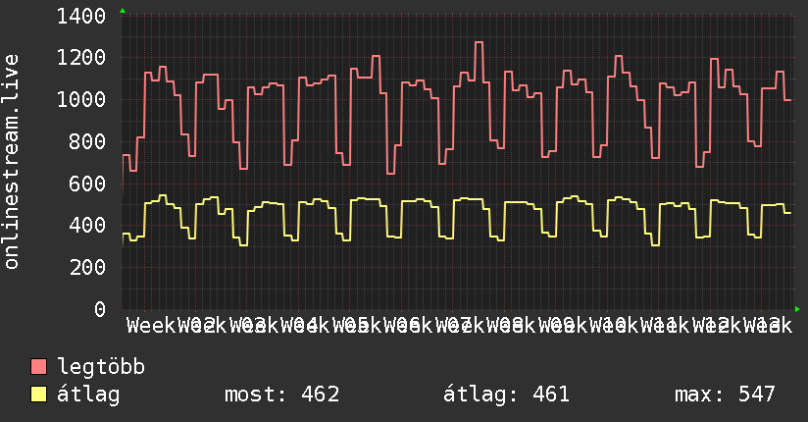This screenshot has height=422, width=808.
Task: Click the 600 y-axis label
Action: (87, 184)
